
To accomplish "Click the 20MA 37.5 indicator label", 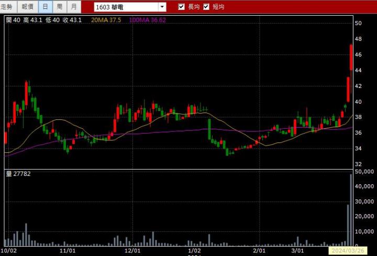I will tap(106, 20).
